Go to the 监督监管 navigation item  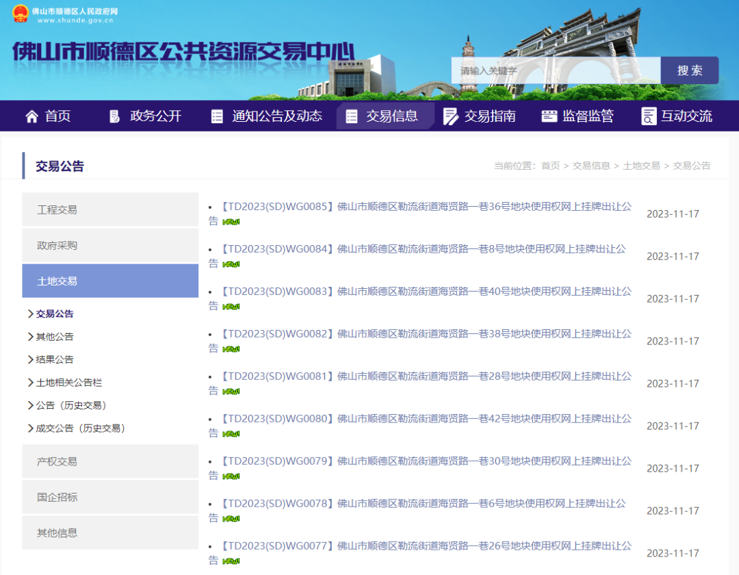tap(588, 116)
